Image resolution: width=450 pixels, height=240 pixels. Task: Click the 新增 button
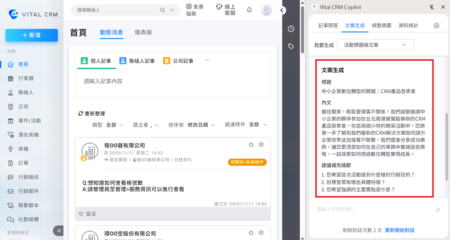[x=32, y=35]
